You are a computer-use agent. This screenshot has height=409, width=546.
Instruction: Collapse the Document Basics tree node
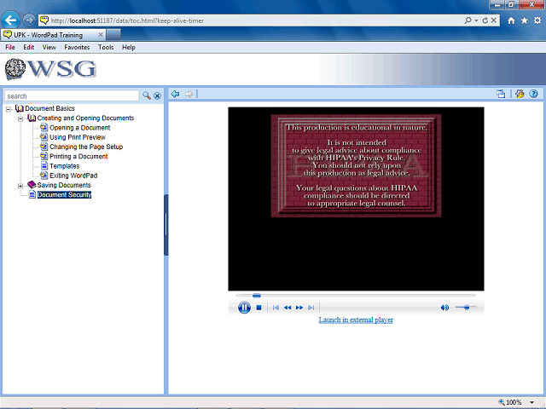click(9, 109)
